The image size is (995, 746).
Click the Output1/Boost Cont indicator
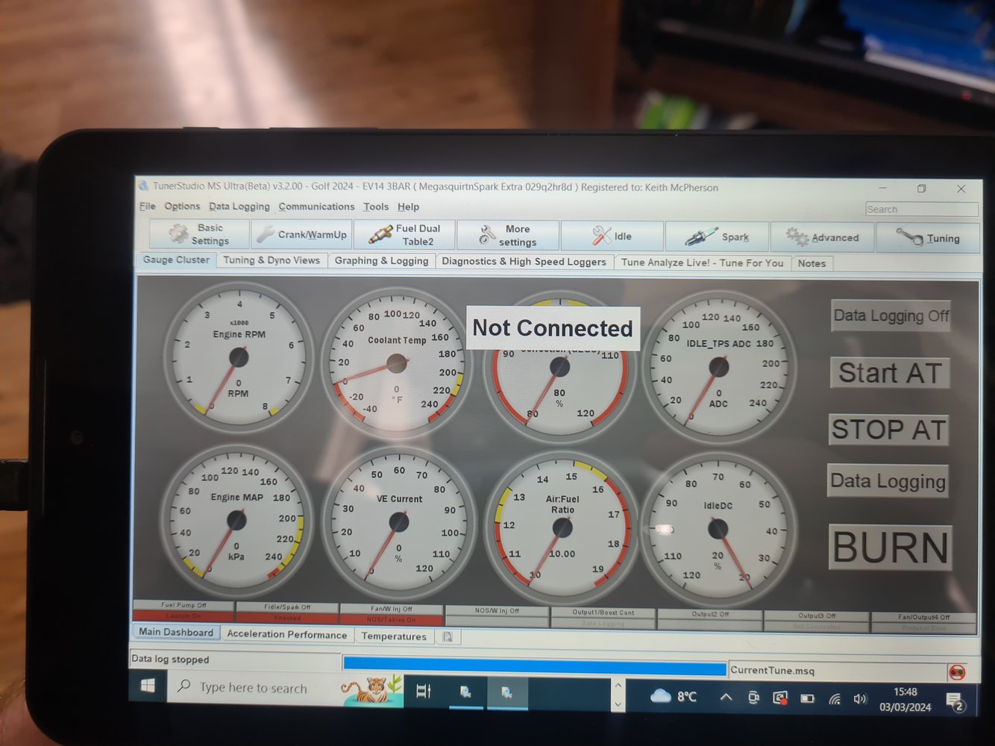point(603,612)
